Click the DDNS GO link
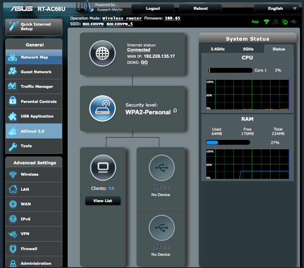This screenshot has height=268, width=304. point(144,63)
